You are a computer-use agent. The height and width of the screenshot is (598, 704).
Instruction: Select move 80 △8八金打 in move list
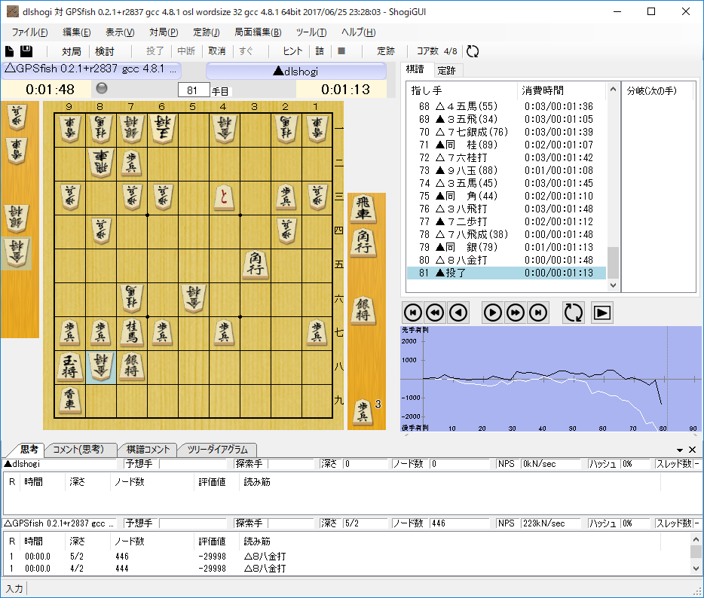[x=506, y=260]
